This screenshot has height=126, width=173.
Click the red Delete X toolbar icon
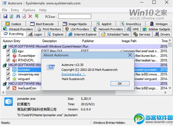[30, 16]
